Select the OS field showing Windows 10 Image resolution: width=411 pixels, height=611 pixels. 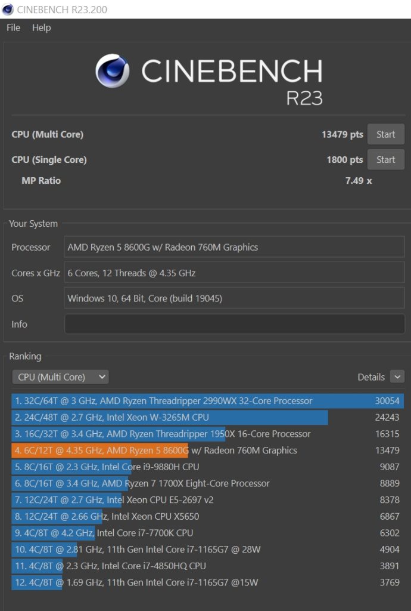coord(235,298)
